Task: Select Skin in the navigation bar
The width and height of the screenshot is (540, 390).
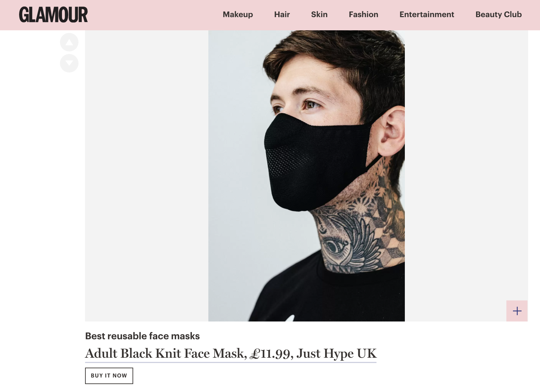Action: click(x=319, y=14)
